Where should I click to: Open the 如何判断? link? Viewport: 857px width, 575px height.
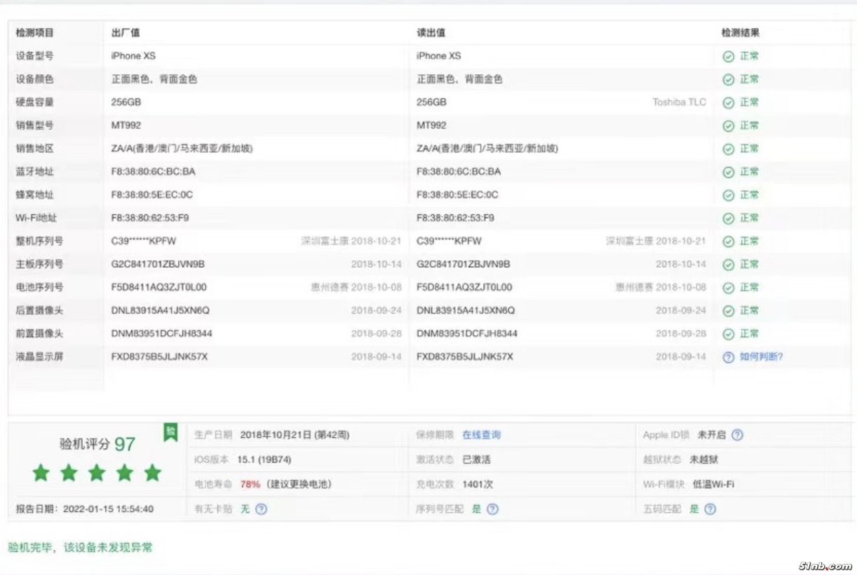(761, 357)
